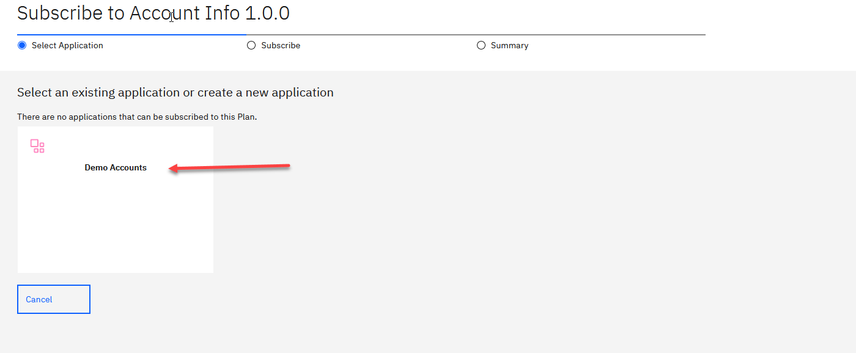This screenshot has width=856, height=353.
Task: Choose the Demo Accounts application name
Action: tap(116, 167)
